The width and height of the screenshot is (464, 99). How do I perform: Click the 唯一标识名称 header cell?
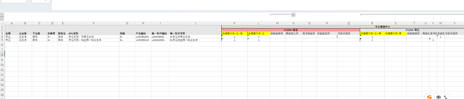195,33
